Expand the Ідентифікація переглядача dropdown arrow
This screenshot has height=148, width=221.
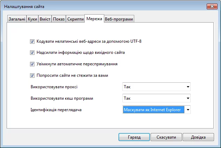pyautogui.click(x=188, y=110)
